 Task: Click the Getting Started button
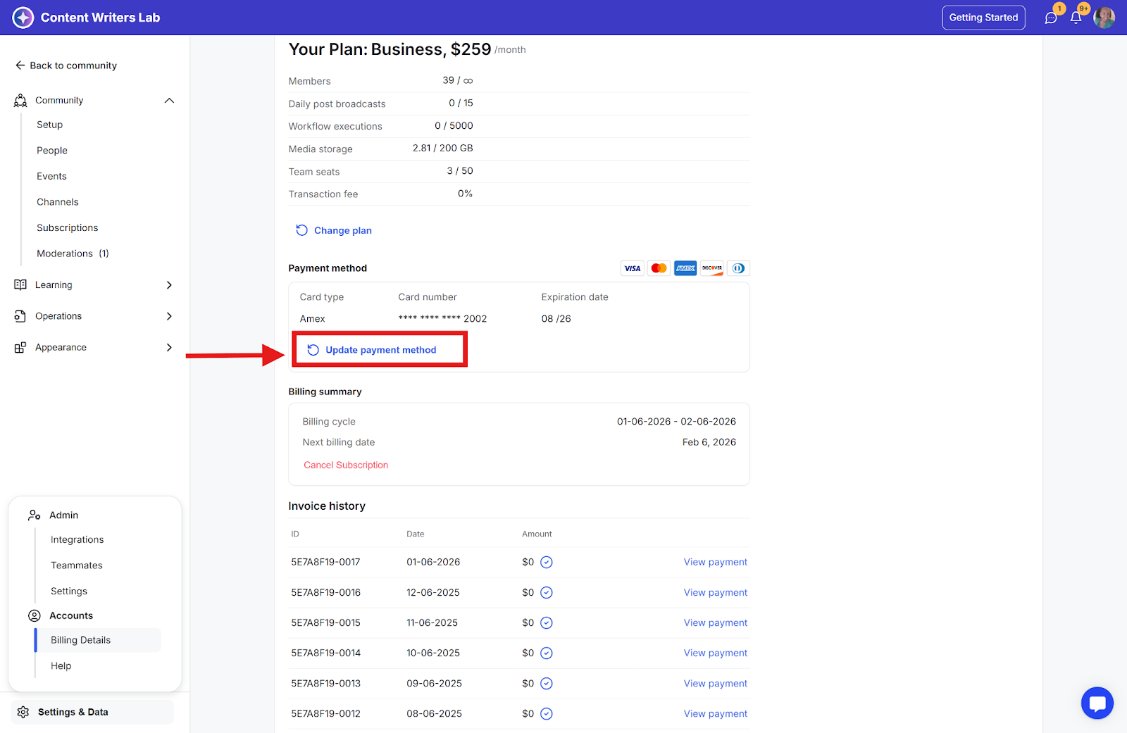[983, 18]
